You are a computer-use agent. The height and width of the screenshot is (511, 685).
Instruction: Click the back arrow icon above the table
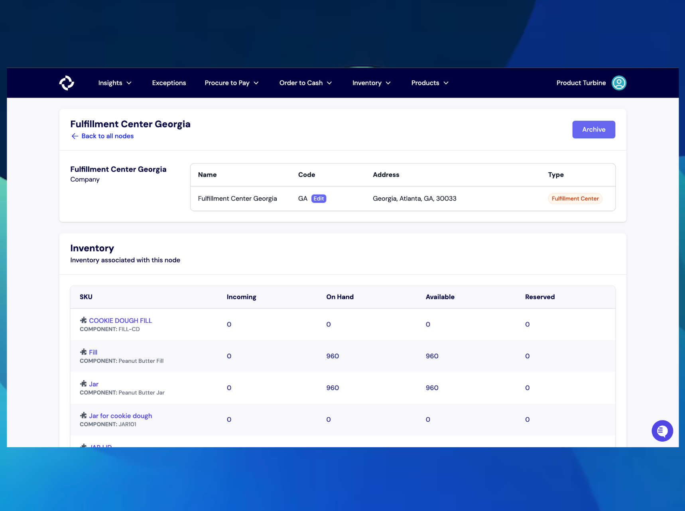pos(75,136)
